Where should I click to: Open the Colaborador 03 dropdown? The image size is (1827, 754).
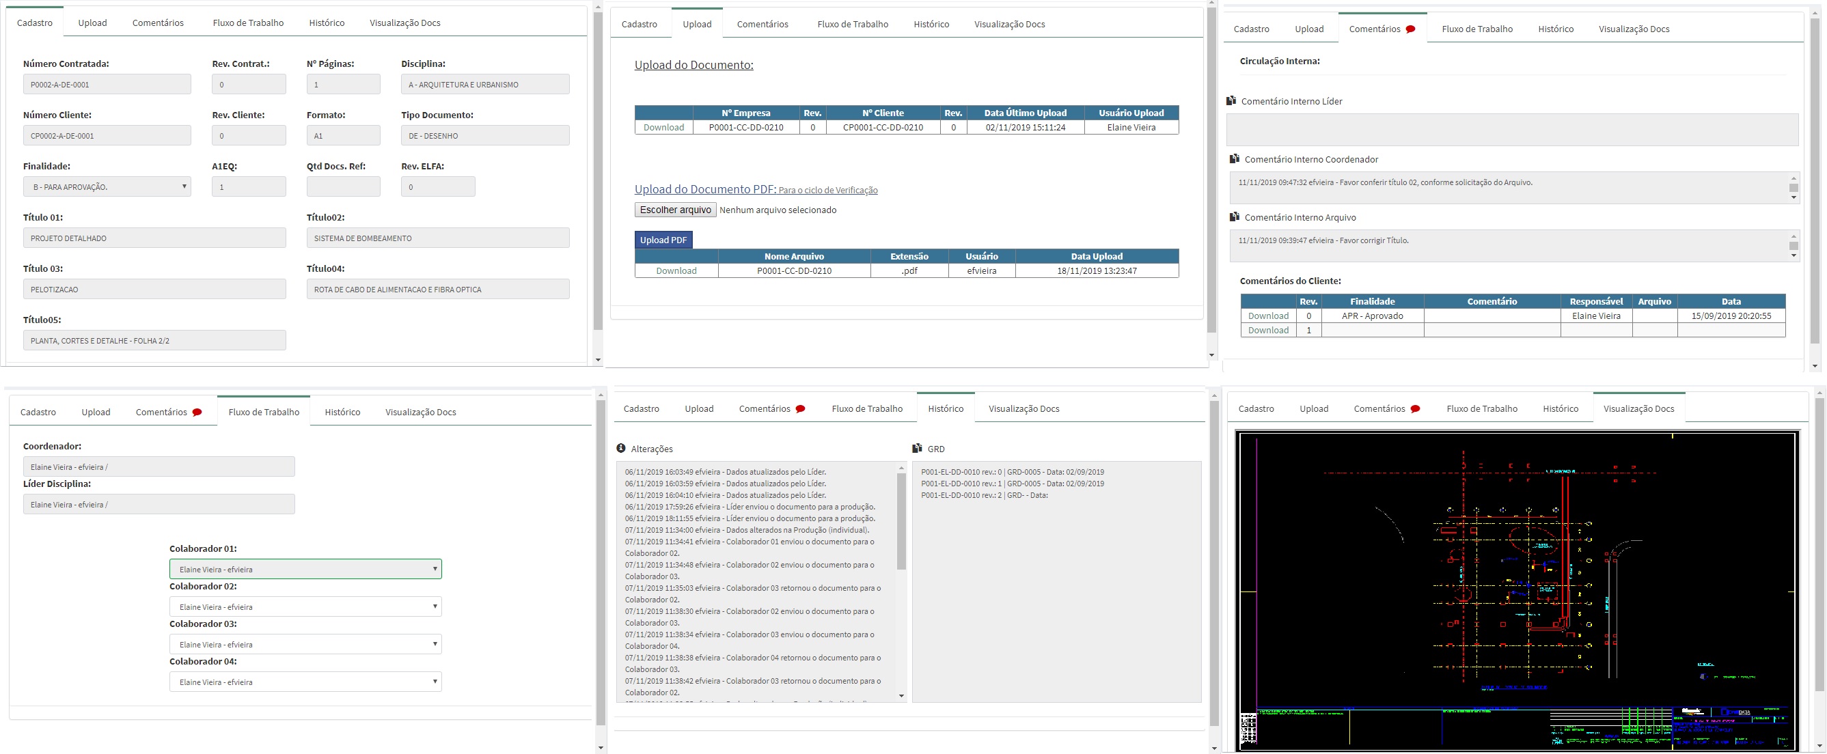[x=305, y=644]
